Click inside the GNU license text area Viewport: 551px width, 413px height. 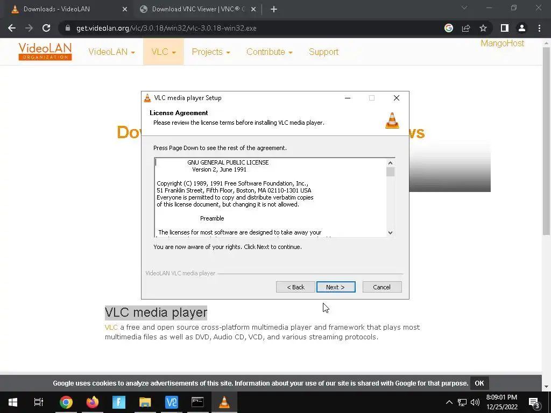[x=271, y=197]
